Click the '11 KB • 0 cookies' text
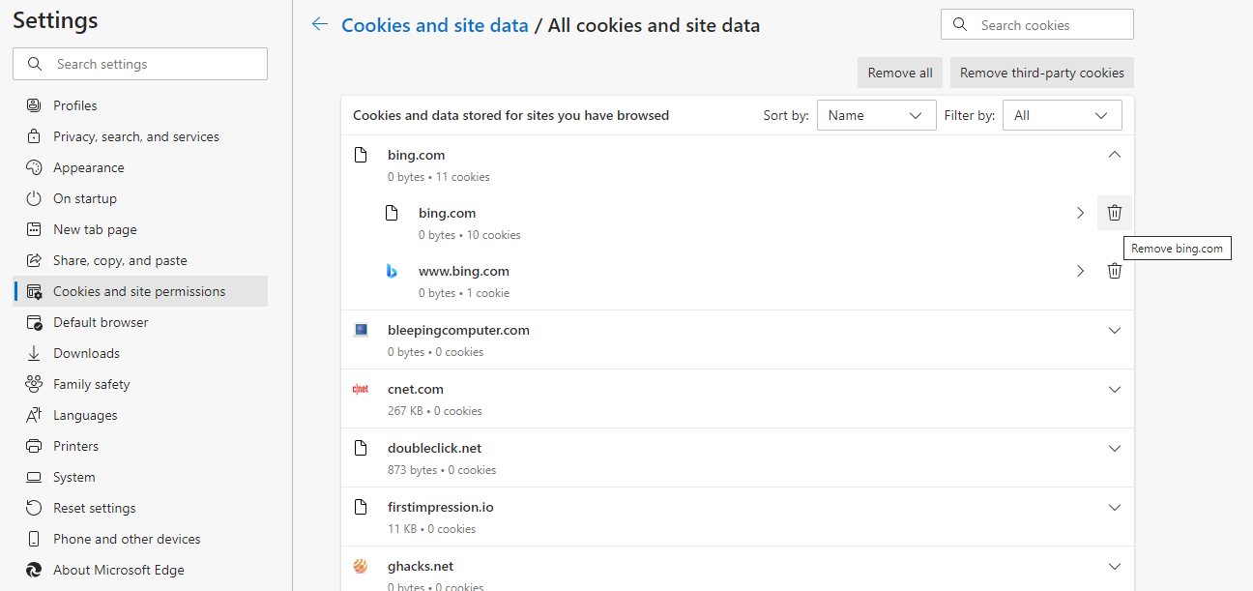This screenshot has height=591, width=1253. 431,529
